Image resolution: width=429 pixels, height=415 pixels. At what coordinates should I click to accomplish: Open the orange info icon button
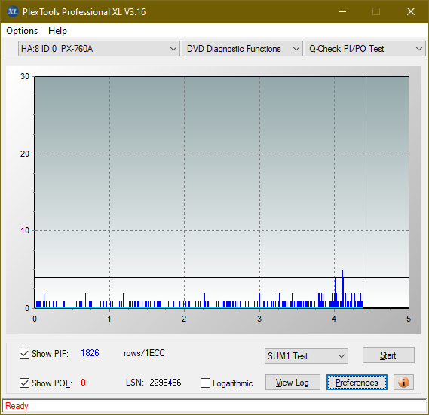point(403,382)
